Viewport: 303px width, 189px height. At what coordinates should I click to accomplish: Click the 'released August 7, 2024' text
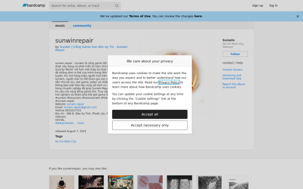71,131
